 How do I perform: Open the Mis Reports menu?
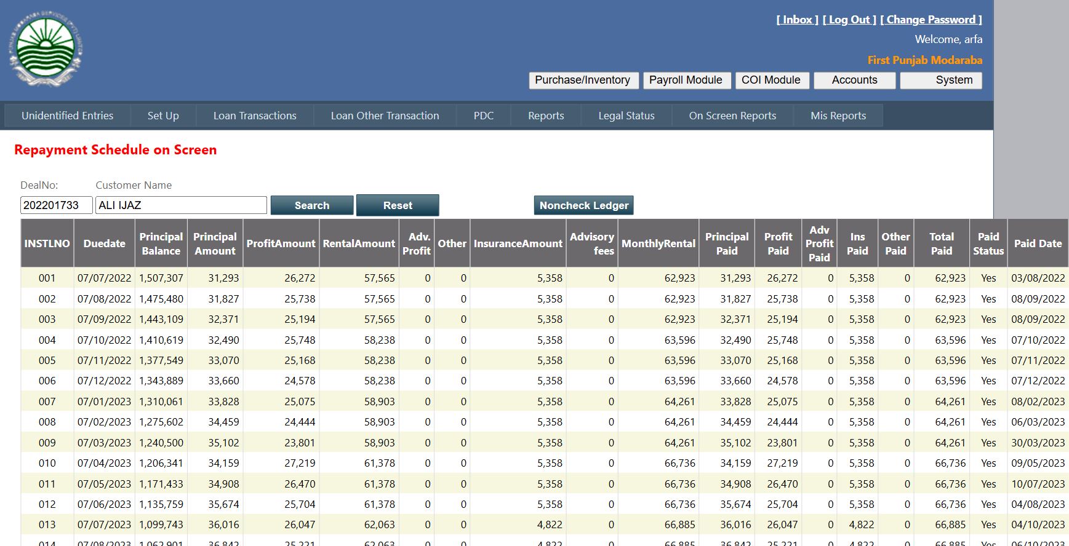[x=838, y=116]
